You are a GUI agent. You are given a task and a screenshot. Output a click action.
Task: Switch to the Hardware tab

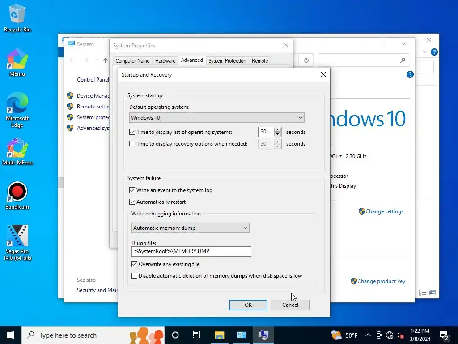pos(165,61)
